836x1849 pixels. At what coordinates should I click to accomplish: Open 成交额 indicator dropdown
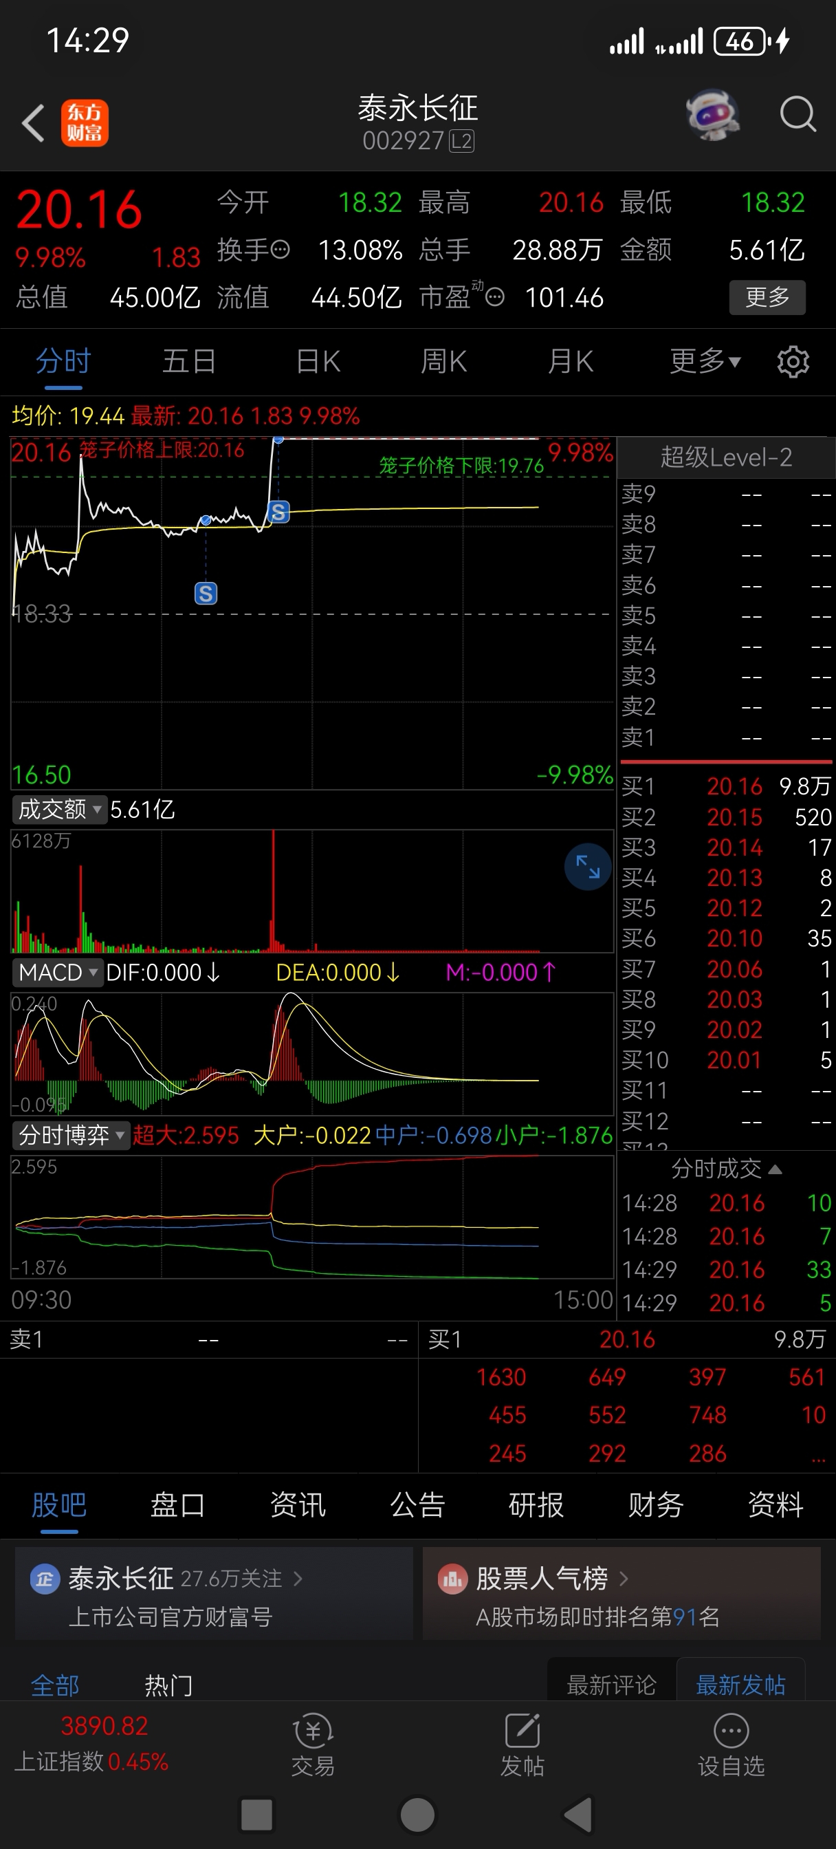pos(60,810)
